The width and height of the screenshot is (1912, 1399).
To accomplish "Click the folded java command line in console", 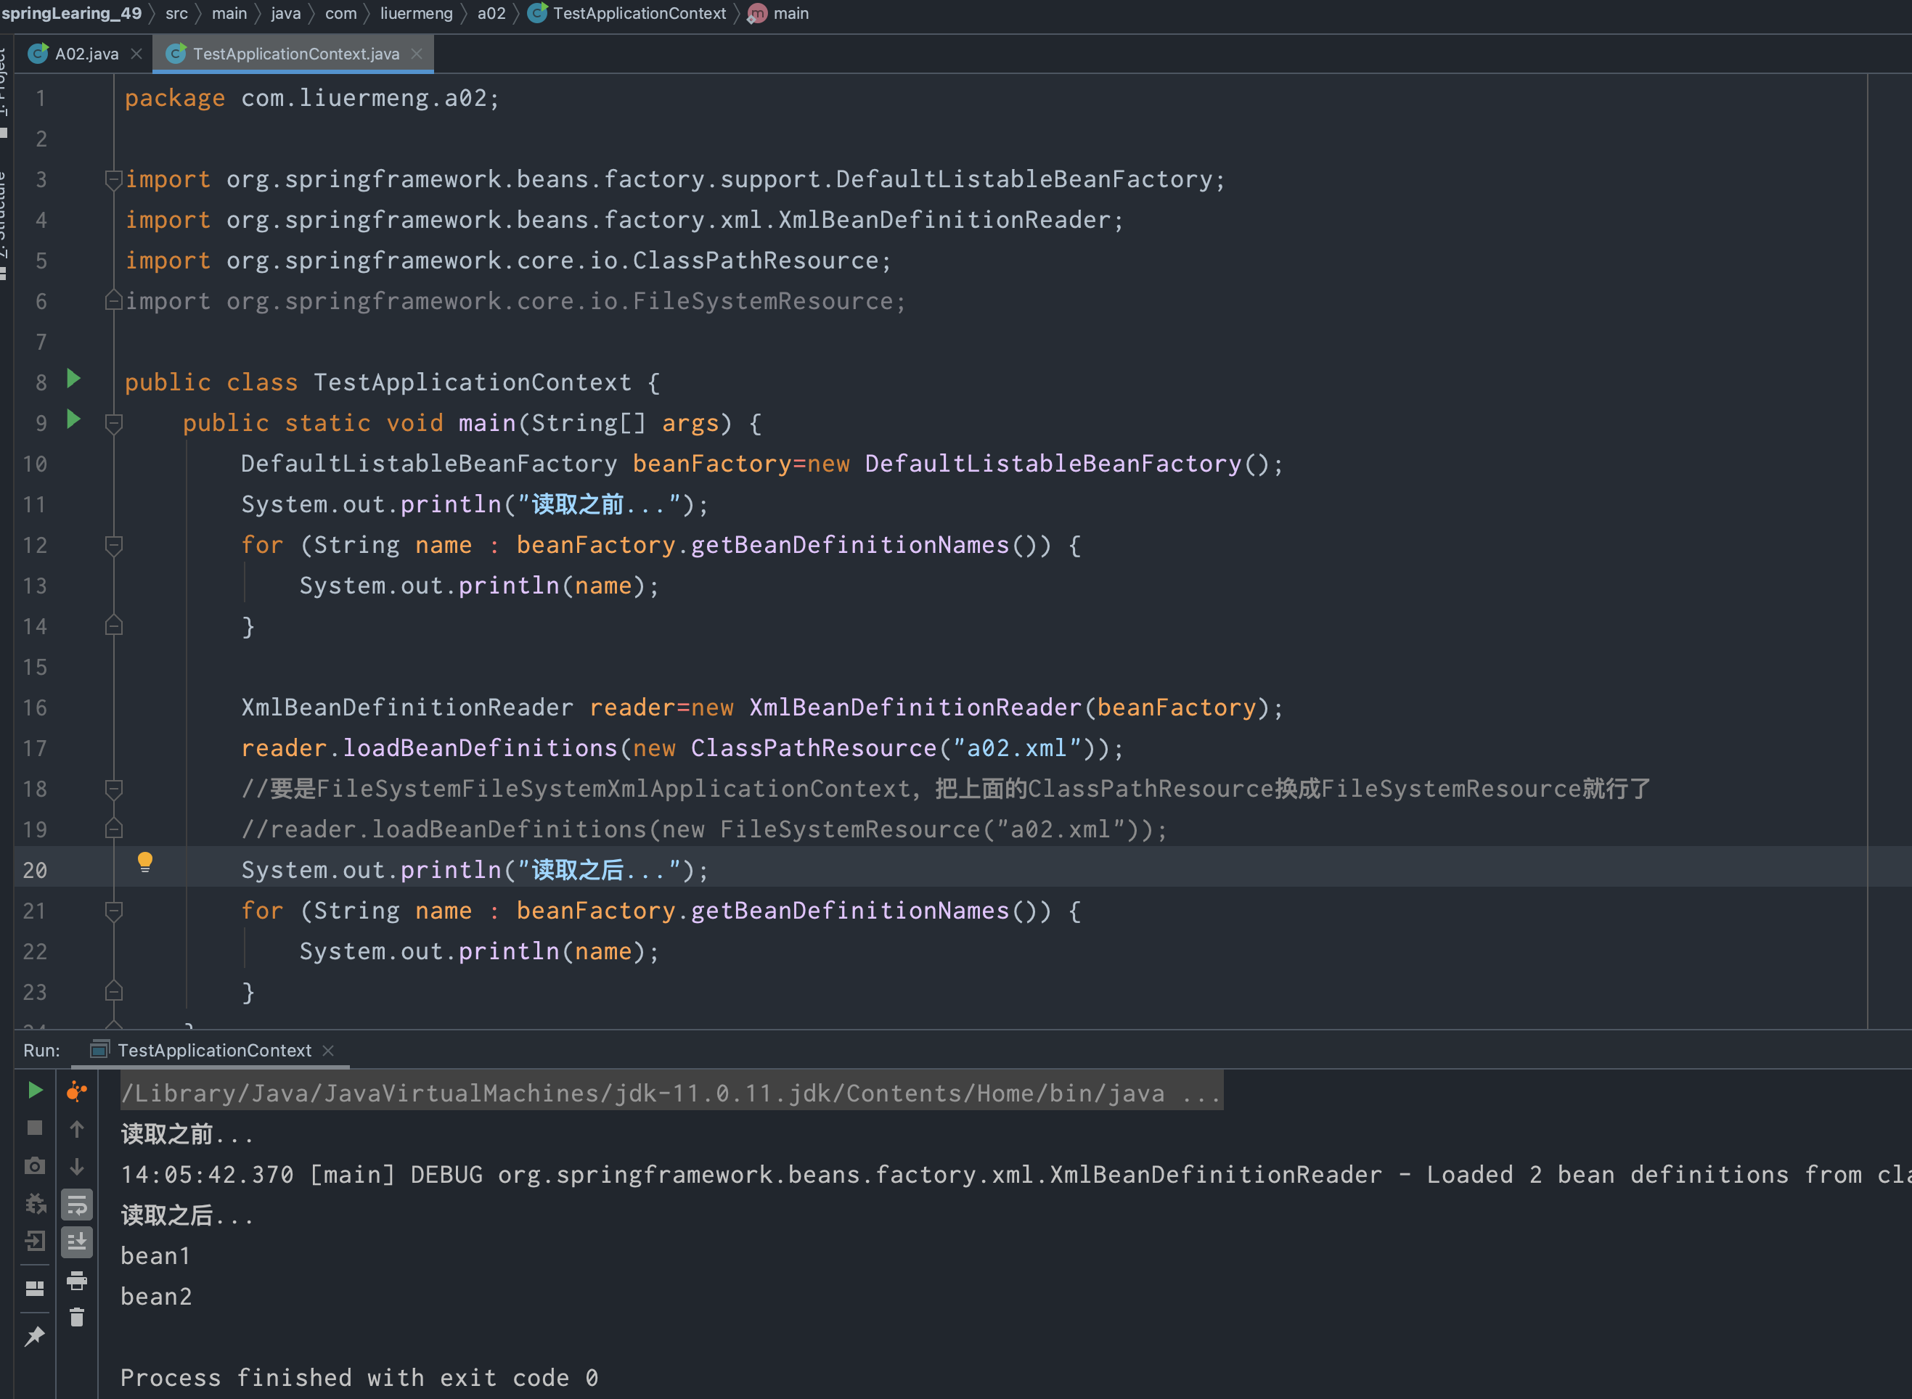I will (x=669, y=1094).
